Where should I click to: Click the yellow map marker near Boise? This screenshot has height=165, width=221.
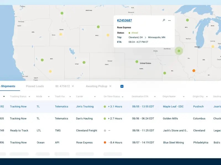(x=61, y=34)
